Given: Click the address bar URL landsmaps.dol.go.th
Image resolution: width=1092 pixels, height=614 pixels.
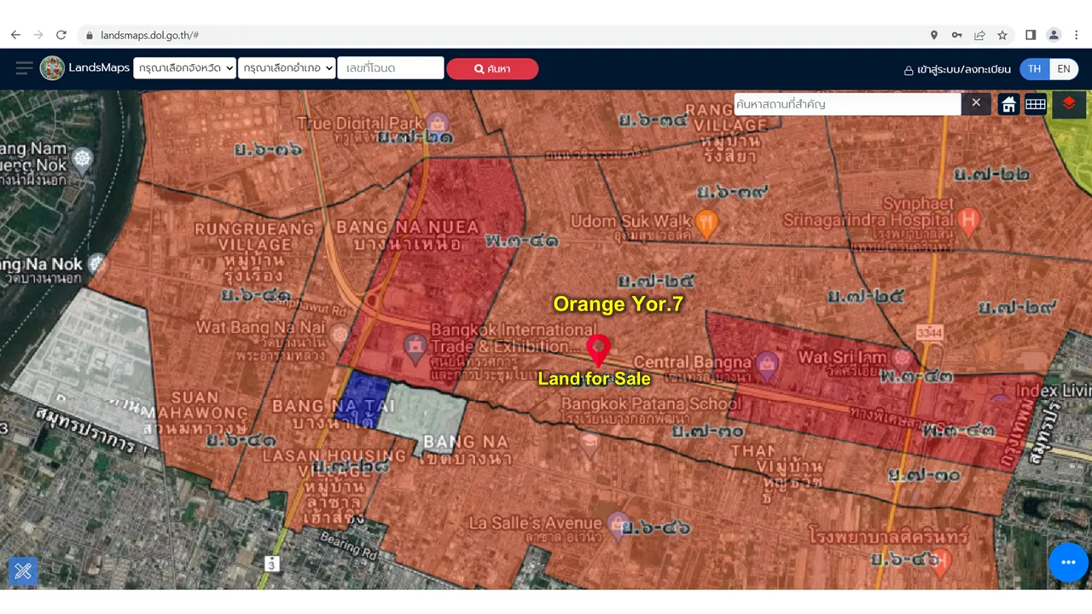Looking at the screenshot, I should click(149, 35).
